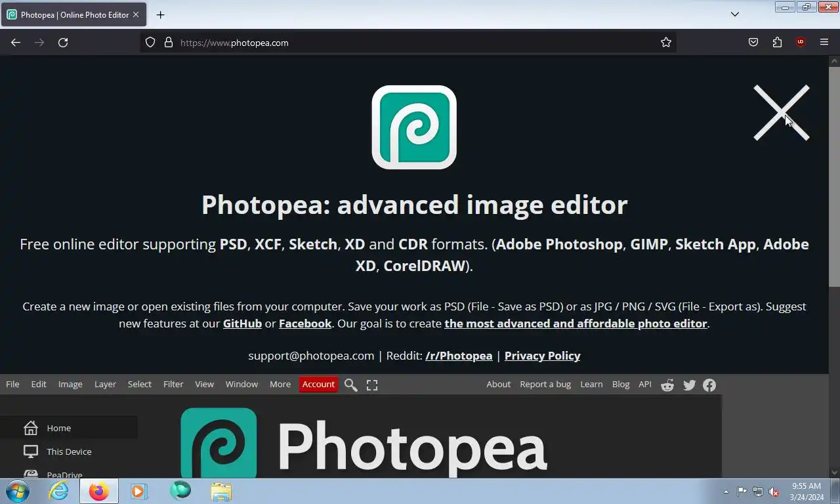The image size is (840, 504).
Task: Open the More menu
Action: [280, 385]
